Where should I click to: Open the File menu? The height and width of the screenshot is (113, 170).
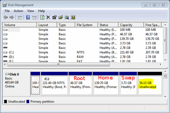coord(7,11)
